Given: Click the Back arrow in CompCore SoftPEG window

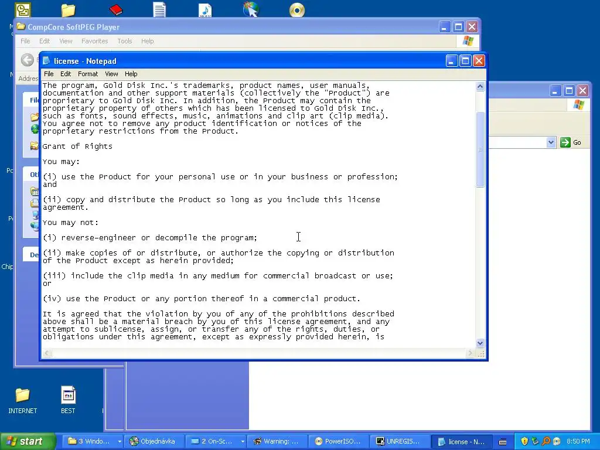Looking at the screenshot, I should [x=27, y=60].
